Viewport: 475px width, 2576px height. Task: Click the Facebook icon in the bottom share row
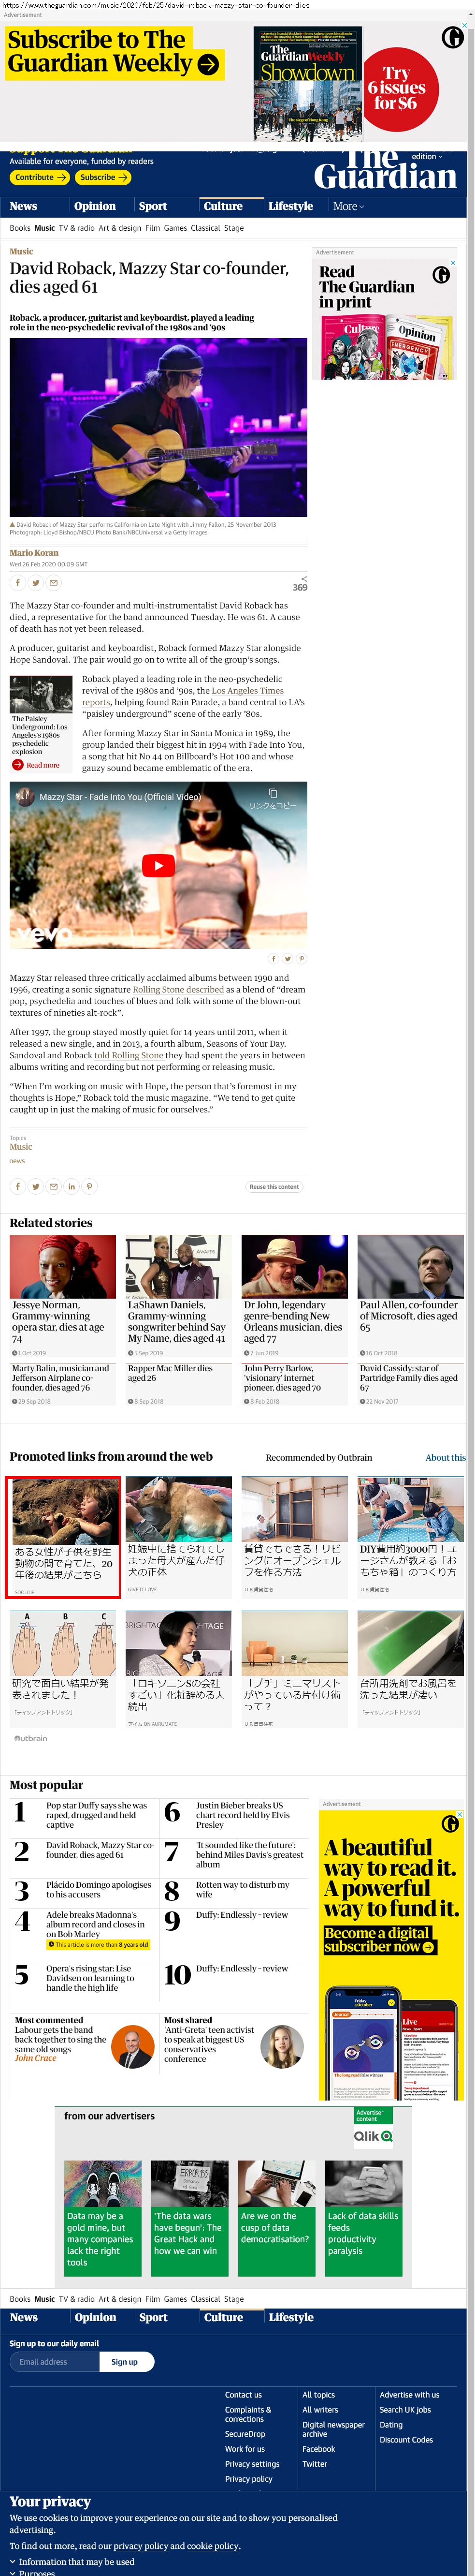pyautogui.click(x=18, y=1186)
